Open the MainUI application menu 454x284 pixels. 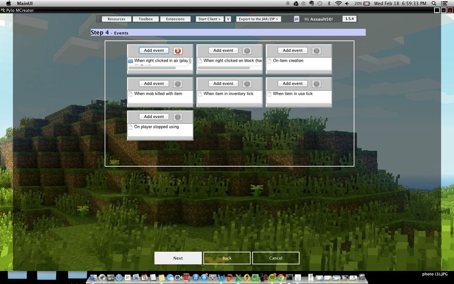pos(25,3)
